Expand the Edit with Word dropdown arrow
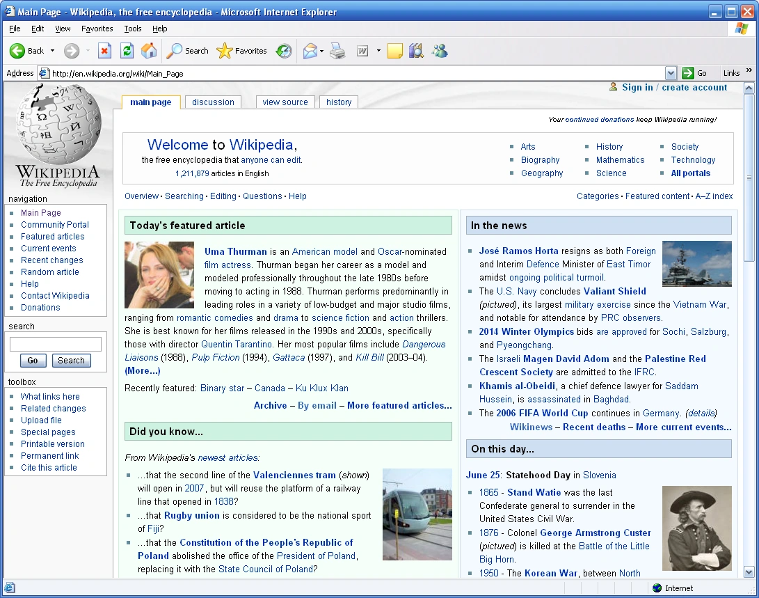This screenshot has height=598, width=759. pos(378,51)
